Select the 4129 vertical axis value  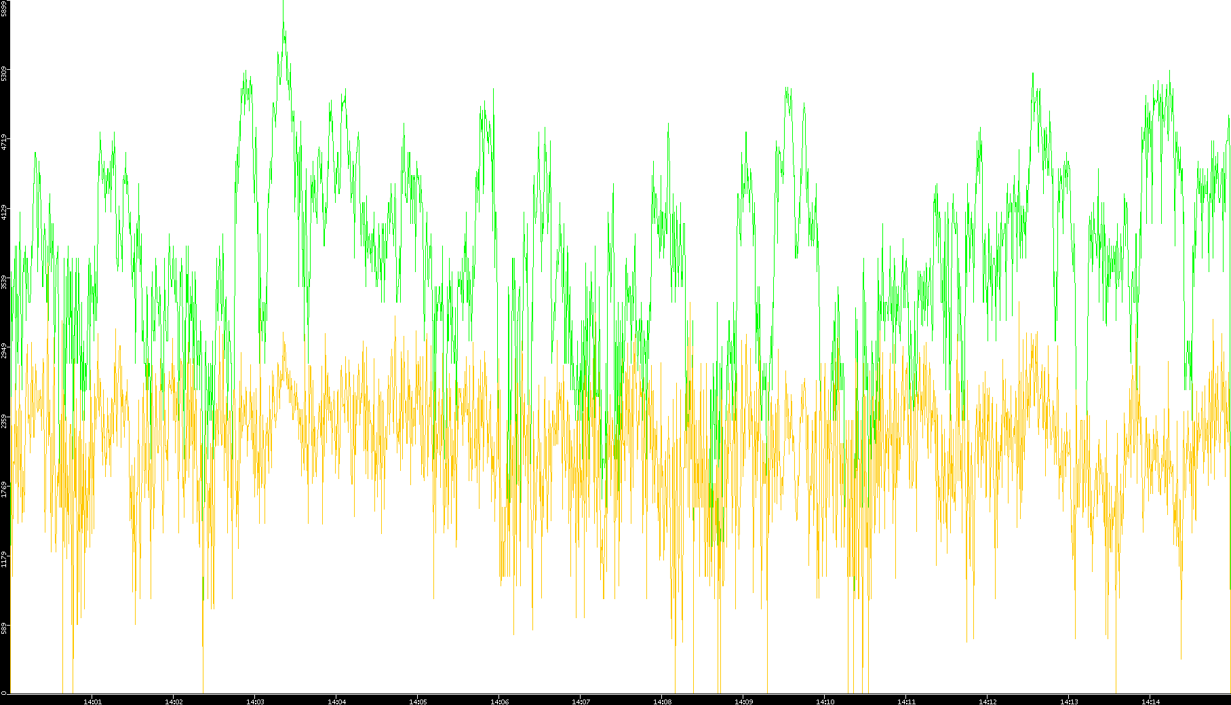pyautogui.click(x=4, y=212)
